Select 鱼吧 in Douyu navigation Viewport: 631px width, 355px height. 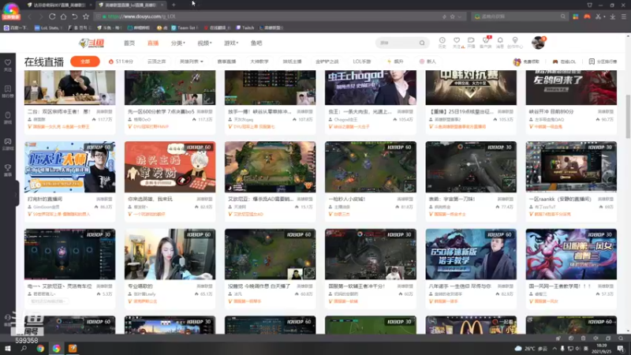(256, 43)
